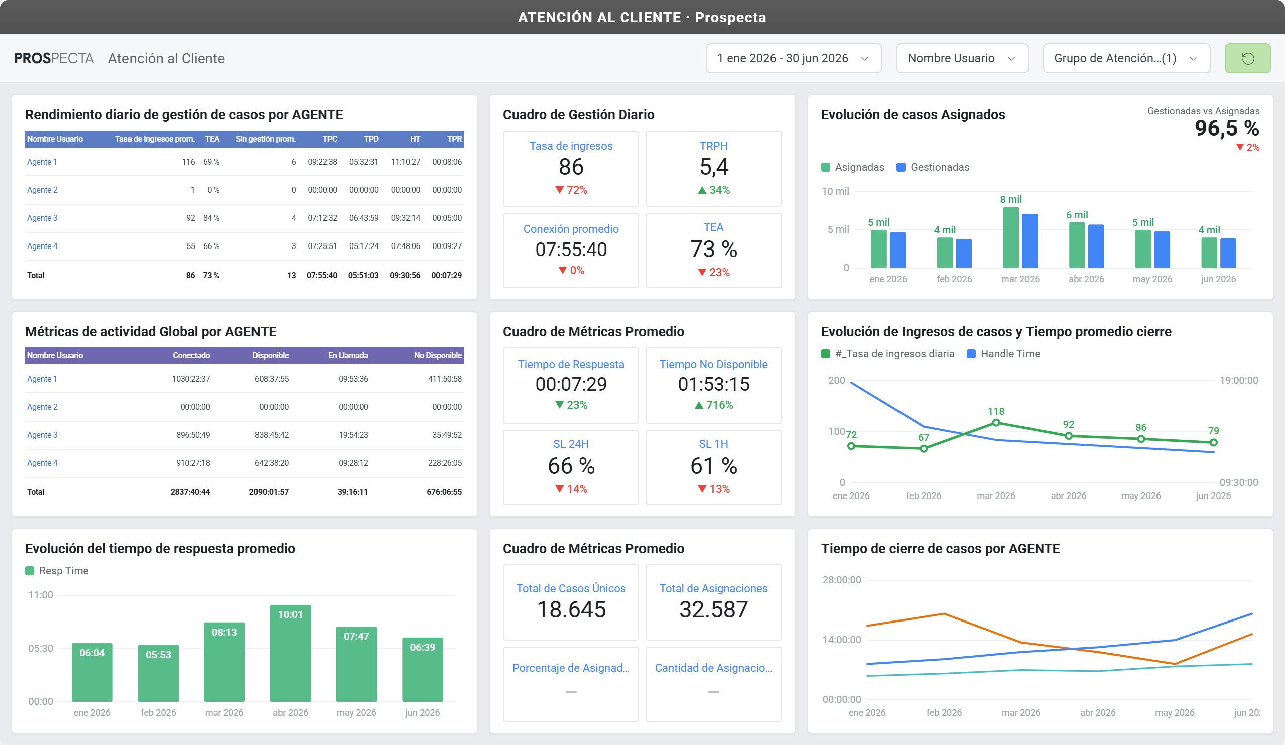Viewport: 1285px width, 745px height.
Task: Select the SL 1H scorecard
Action: pyautogui.click(x=713, y=467)
